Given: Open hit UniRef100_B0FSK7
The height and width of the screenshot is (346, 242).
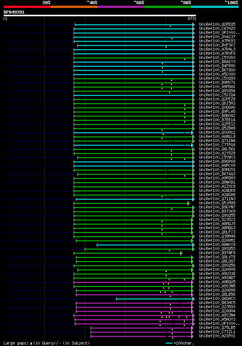Looking at the screenshot, I should click(x=217, y=45).
